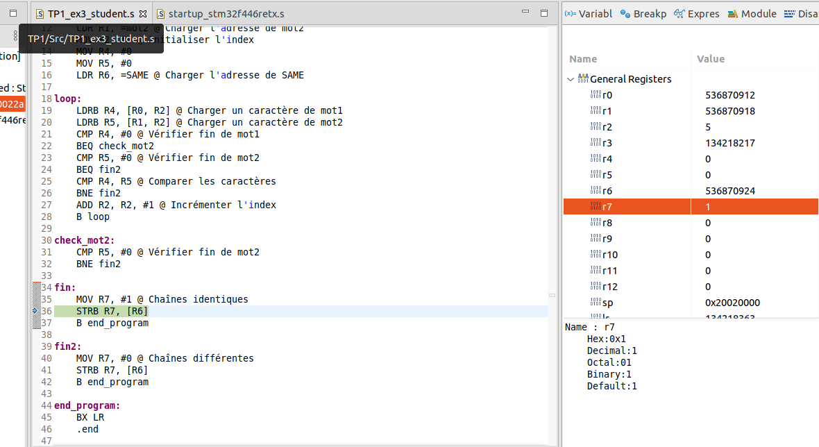Image resolution: width=819 pixels, height=447 pixels.
Task: Select register r0 in registers list
Action: 607,95
